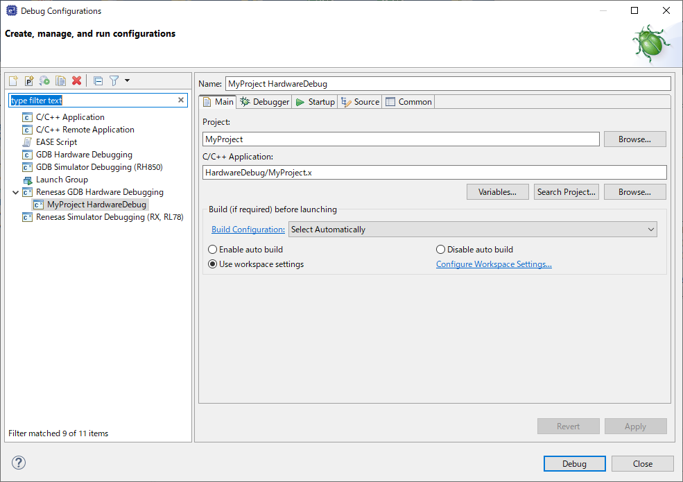Select Enable auto build option
Viewport: 683px width, 482px height.
point(245,250)
